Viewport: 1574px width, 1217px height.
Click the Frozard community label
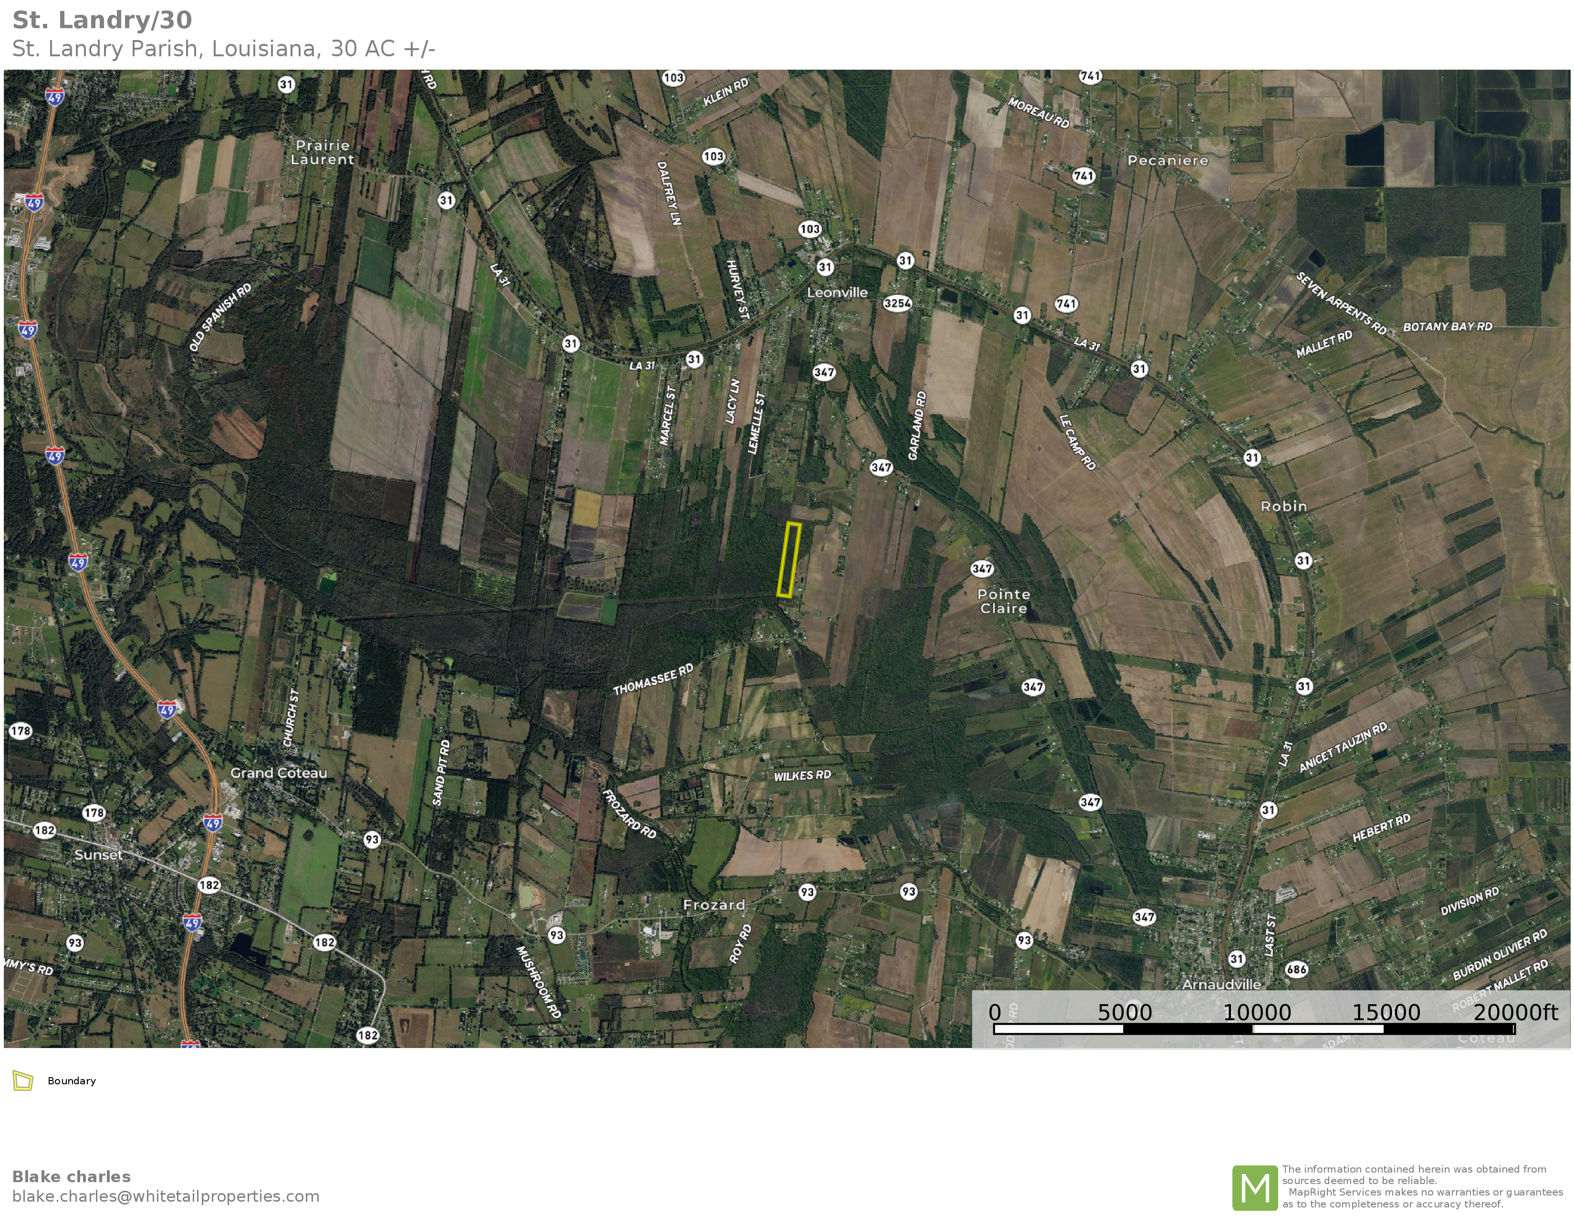coord(713,905)
